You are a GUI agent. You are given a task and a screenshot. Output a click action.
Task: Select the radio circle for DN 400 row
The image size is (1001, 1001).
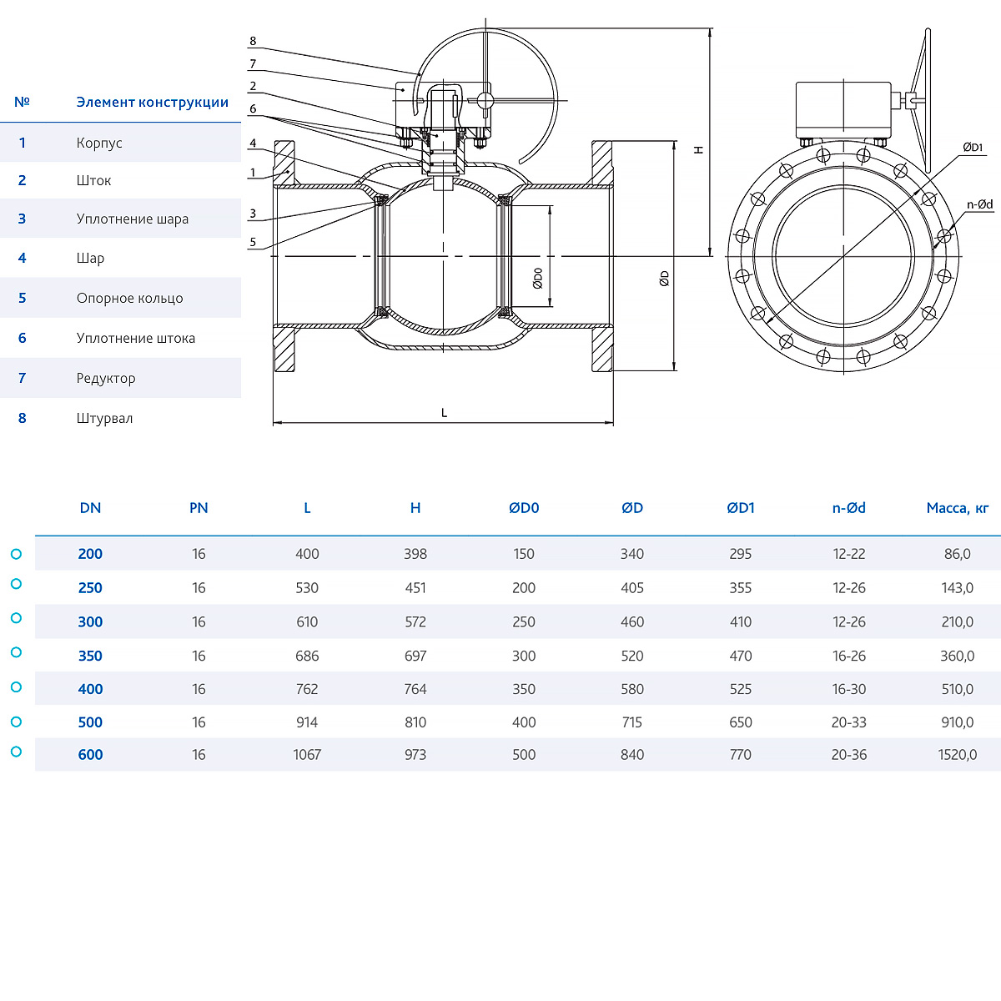[16, 687]
